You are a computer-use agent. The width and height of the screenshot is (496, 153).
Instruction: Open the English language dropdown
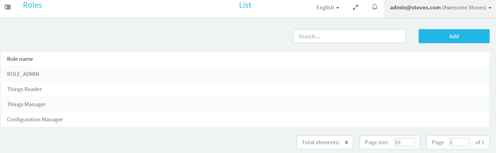[x=328, y=8]
